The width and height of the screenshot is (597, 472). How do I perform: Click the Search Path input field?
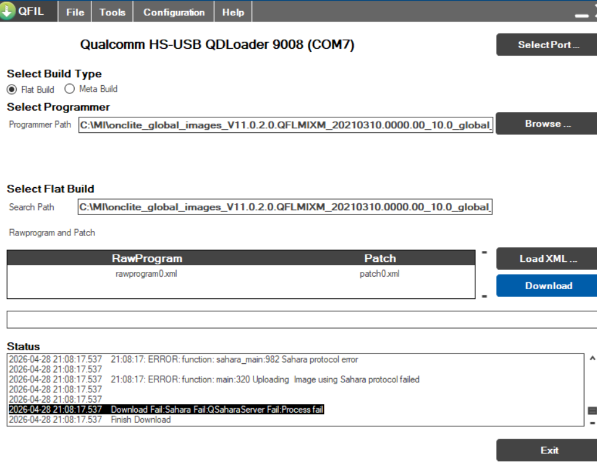[285, 207]
